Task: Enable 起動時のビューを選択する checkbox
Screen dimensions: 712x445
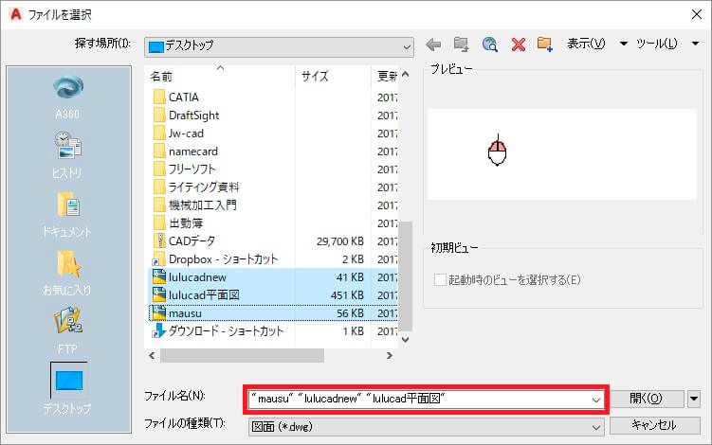Action: [440, 280]
